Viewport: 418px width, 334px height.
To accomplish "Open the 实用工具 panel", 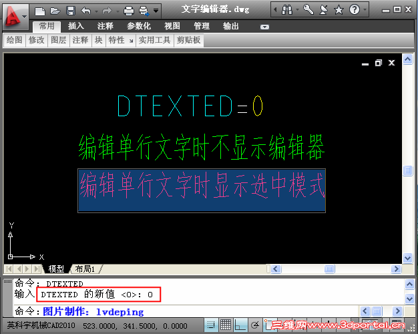I will (x=155, y=40).
